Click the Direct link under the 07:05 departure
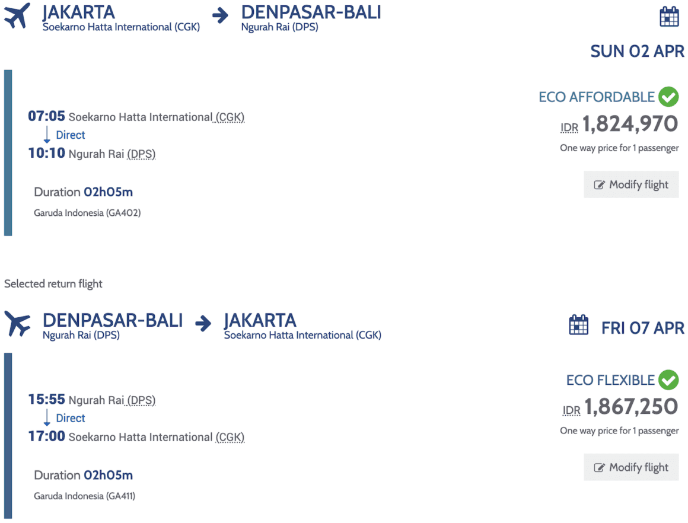 [x=70, y=135]
